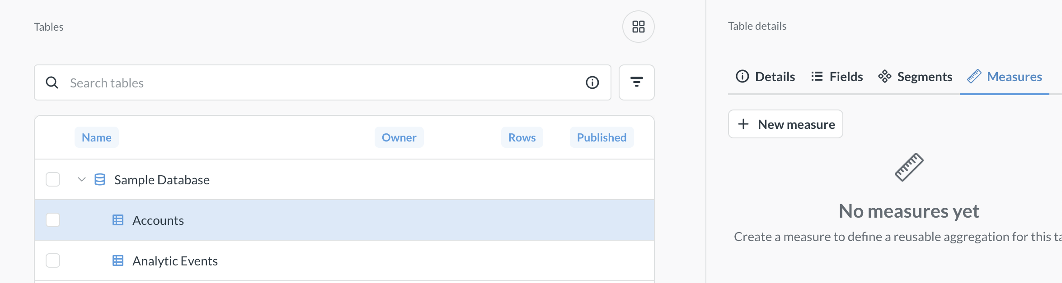Sort tables by Rows column
This screenshot has width=1062, height=283.
pos(522,137)
